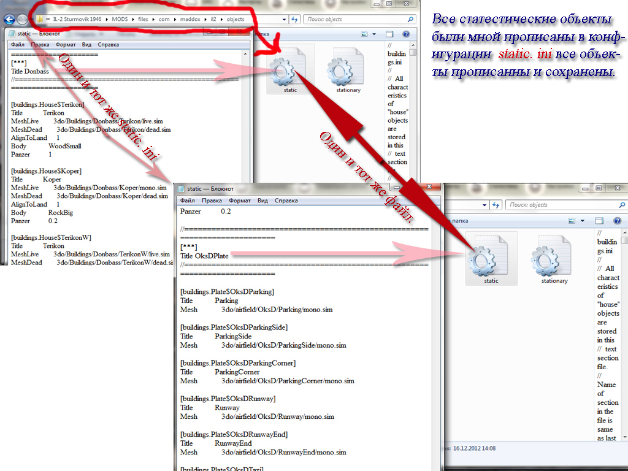Viewport: 628px width, 471px height.
Task: Open the Правка menu in the OksDPlate Notepad
Action: tap(212, 201)
